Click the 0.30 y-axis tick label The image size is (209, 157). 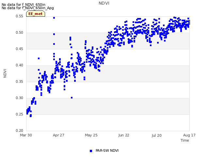click(x=19, y=98)
